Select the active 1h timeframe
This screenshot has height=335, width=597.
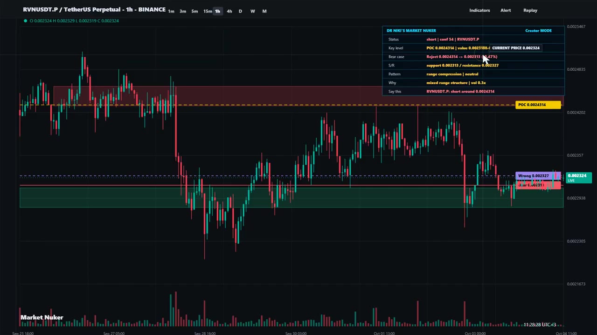217,11
